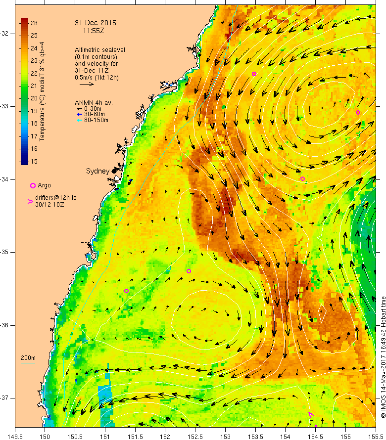The height and width of the screenshot is (440, 386).
Task: Click the drifters@12h legend text
Action: 55,201
